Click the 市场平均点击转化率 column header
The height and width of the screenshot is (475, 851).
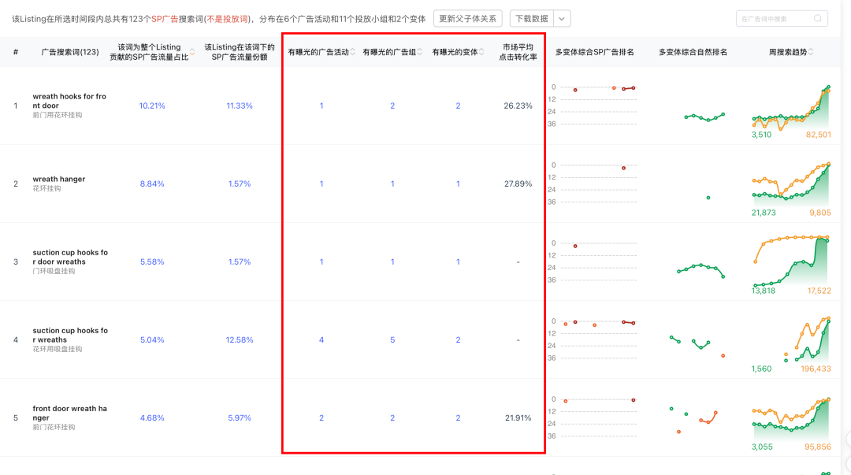518,52
